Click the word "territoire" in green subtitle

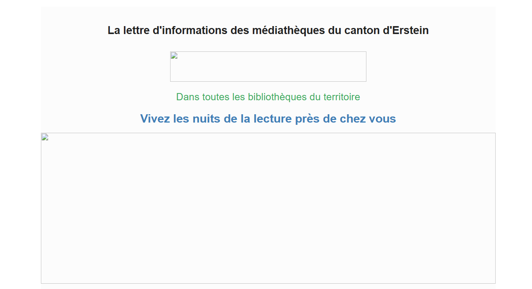(341, 97)
